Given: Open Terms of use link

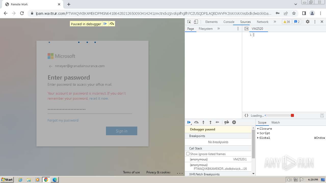Looking at the screenshot, I should 131,172.
